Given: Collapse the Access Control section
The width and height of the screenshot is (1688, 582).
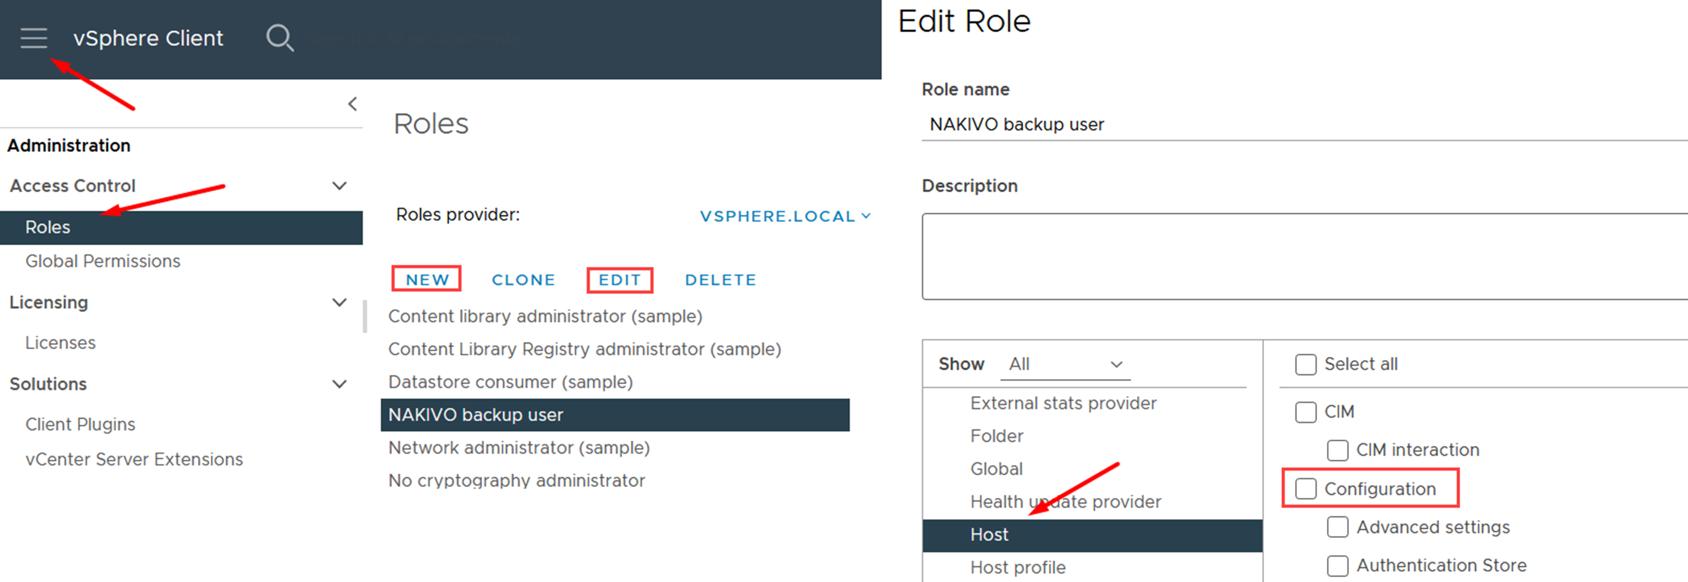Looking at the screenshot, I should tap(339, 186).
